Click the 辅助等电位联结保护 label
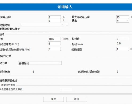The image size is (132, 107). pos(10,29)
